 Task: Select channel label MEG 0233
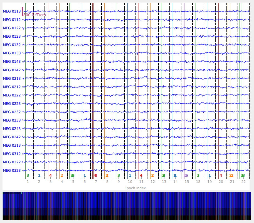pyautogui.click(x=12, y=120)
